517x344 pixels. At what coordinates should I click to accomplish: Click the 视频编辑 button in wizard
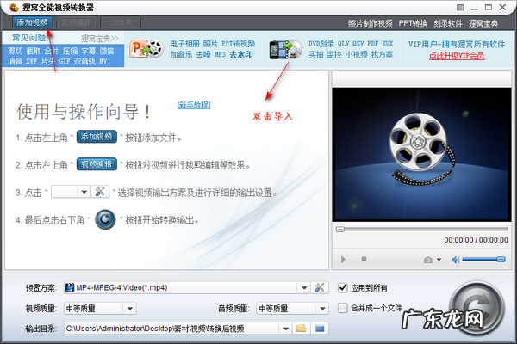[x=97, y=164]
